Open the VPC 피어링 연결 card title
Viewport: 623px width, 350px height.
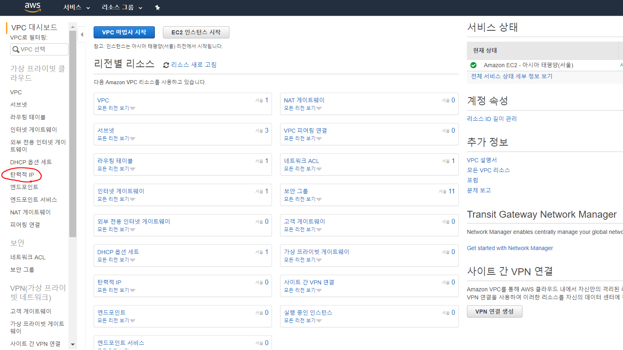pos(305,131)
